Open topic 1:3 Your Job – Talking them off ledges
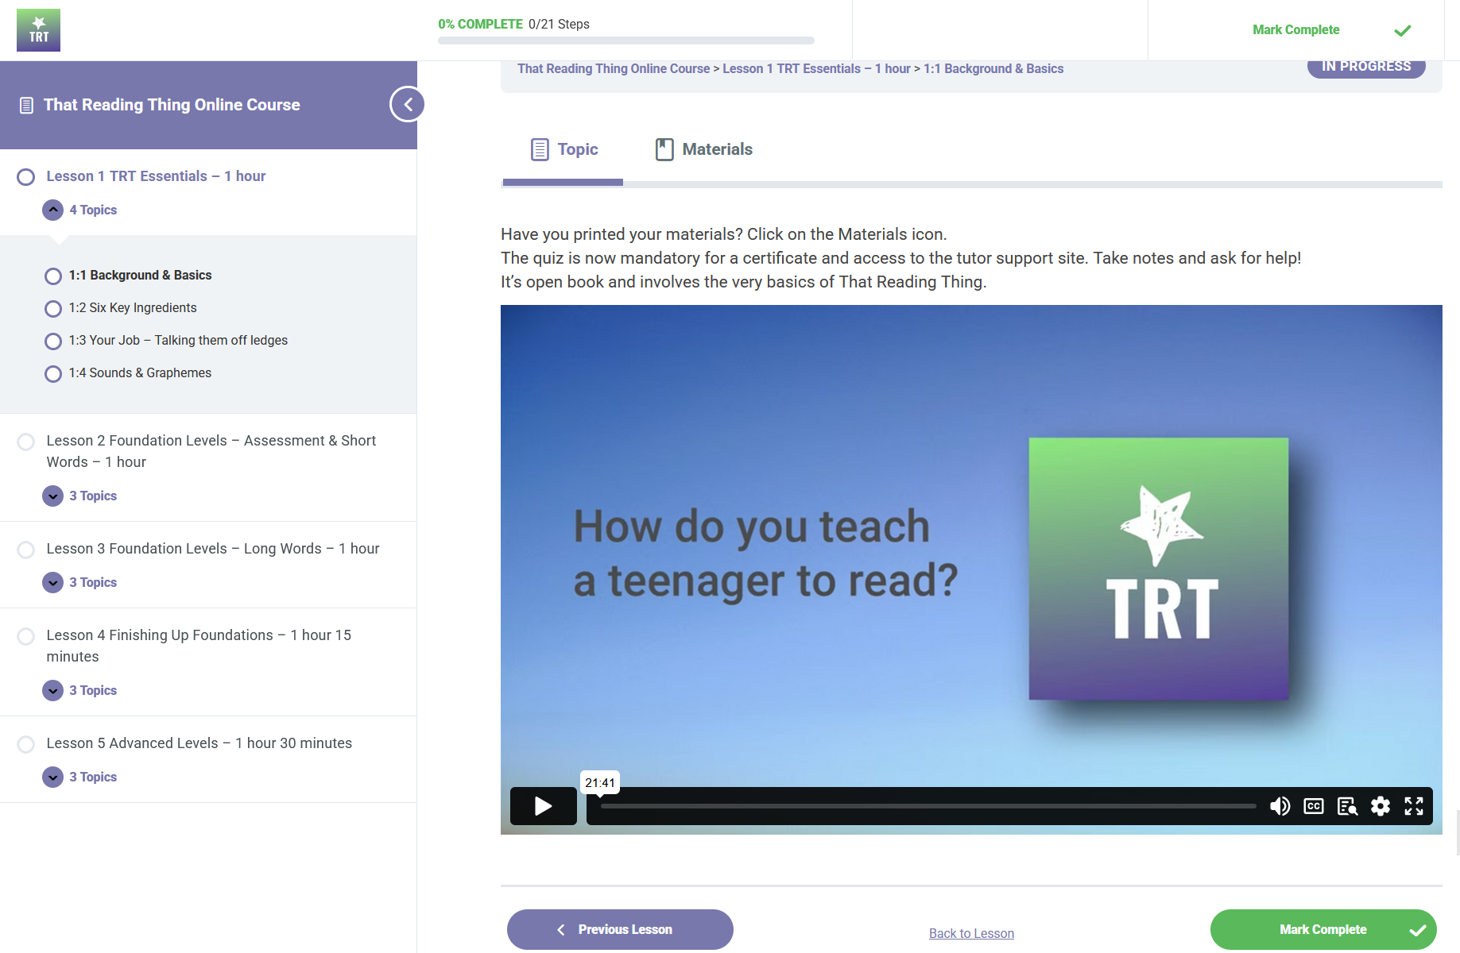 tap(178, 341)
